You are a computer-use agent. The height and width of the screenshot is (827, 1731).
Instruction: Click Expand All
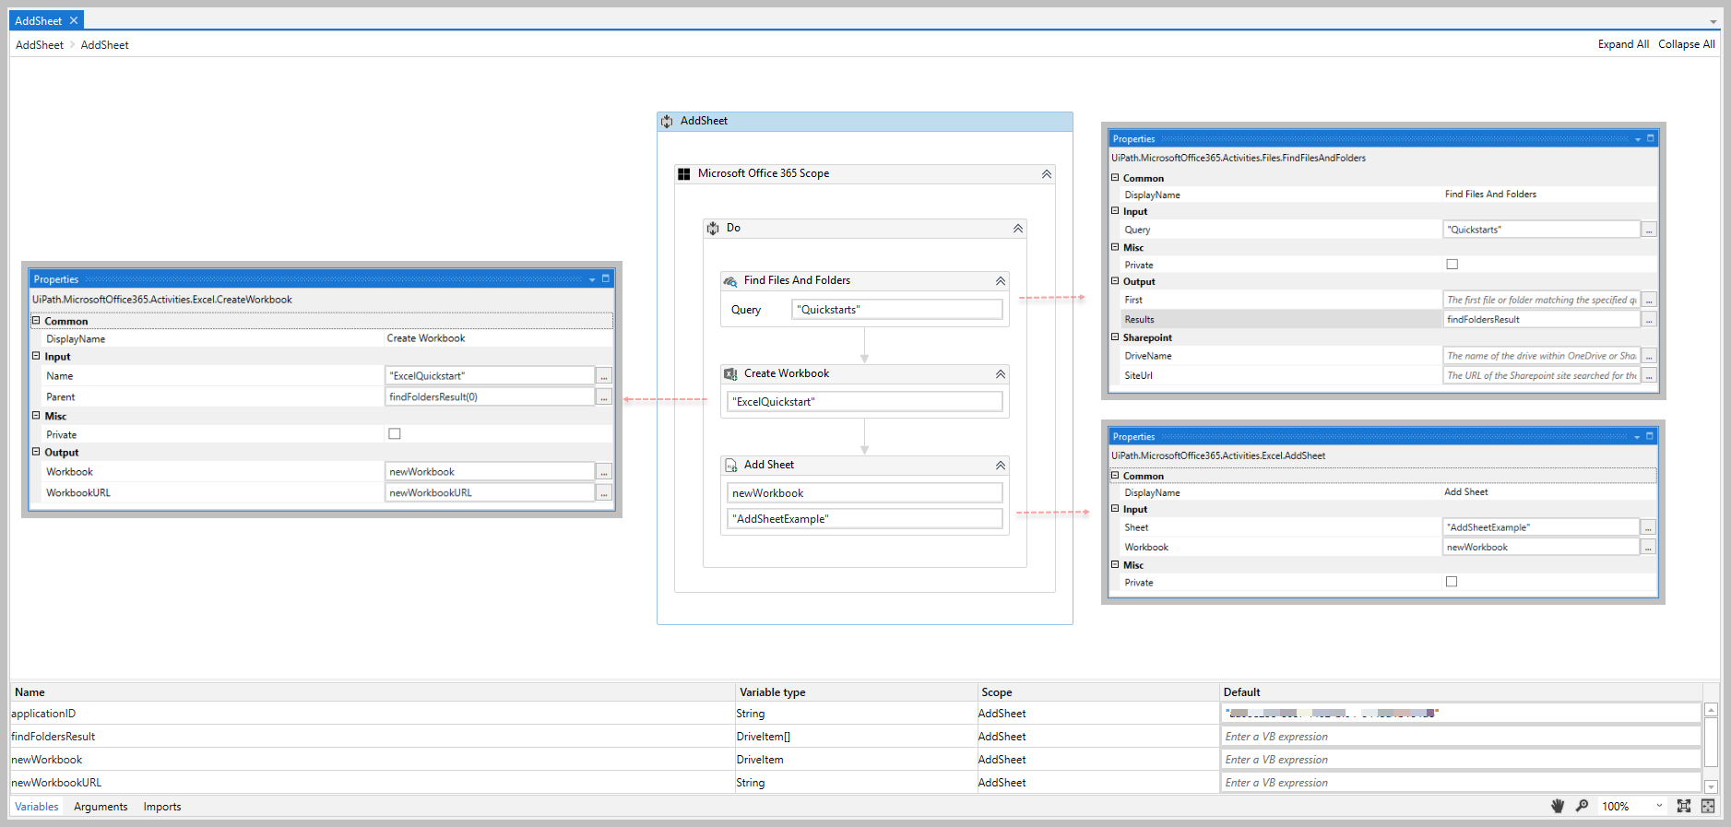[1623, 44]
